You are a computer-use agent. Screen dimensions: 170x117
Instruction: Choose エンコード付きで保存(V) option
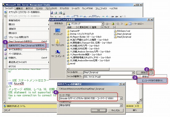pos(152,80)
